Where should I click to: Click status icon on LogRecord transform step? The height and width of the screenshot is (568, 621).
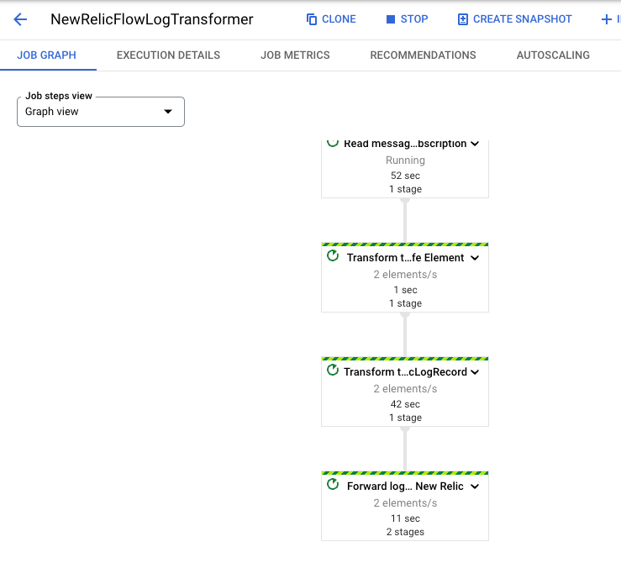point(333,371)
